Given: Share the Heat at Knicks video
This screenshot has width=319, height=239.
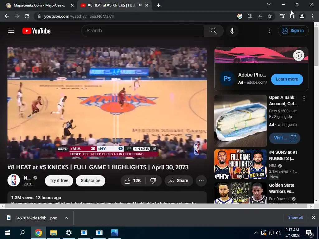Looking at the screenshot, I should pos(179,181).
